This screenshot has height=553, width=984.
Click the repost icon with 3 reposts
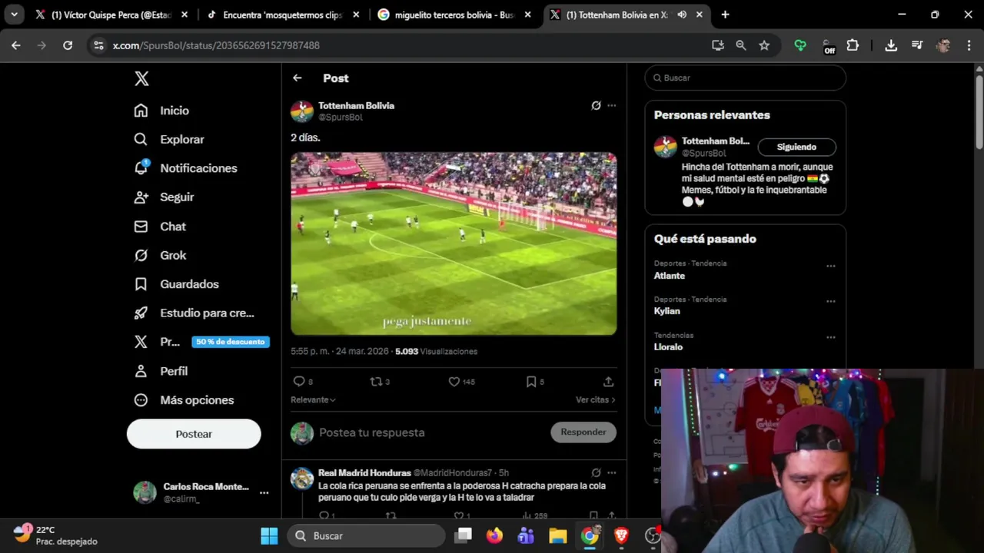coord(376,382)
